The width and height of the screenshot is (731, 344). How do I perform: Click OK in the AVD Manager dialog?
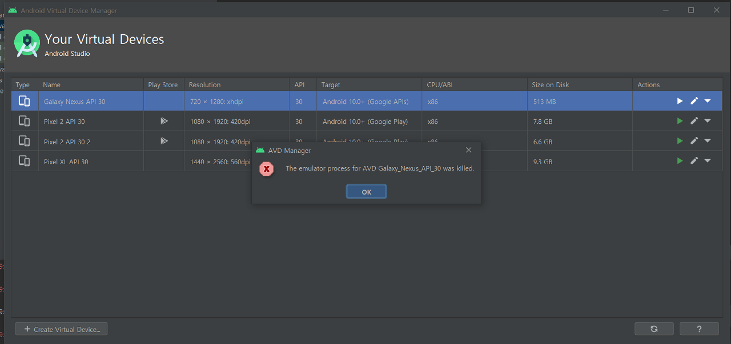tap(367, 192)
